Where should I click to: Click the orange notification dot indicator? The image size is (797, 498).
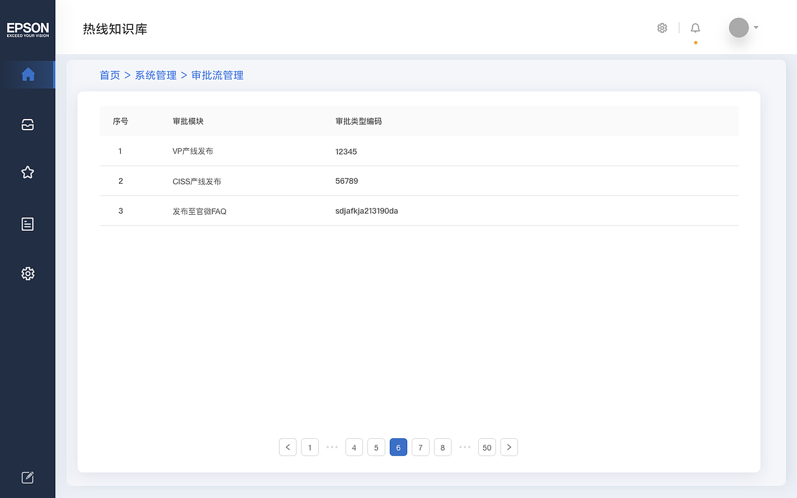pos(695,42)
